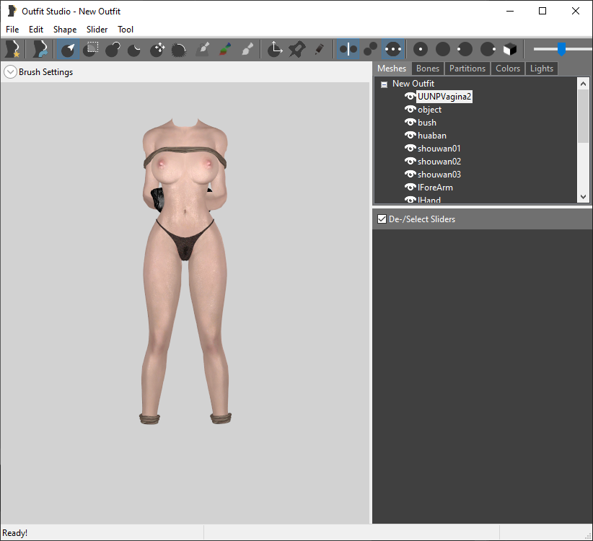
Task: Toggle perspective view with the cube icon
Action: coord(510,49)
